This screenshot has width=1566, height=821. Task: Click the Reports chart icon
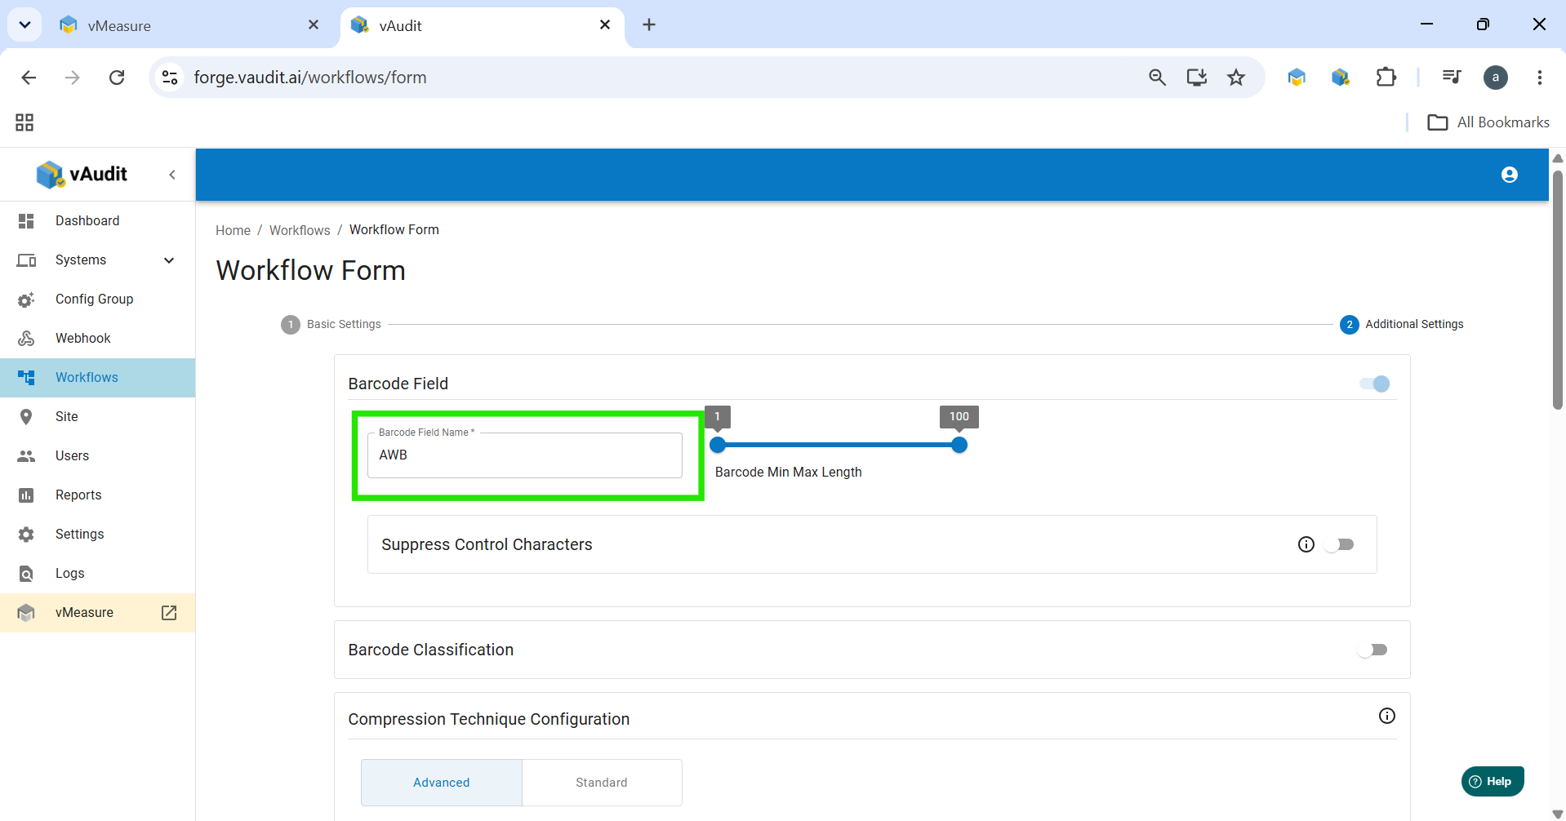26,495
